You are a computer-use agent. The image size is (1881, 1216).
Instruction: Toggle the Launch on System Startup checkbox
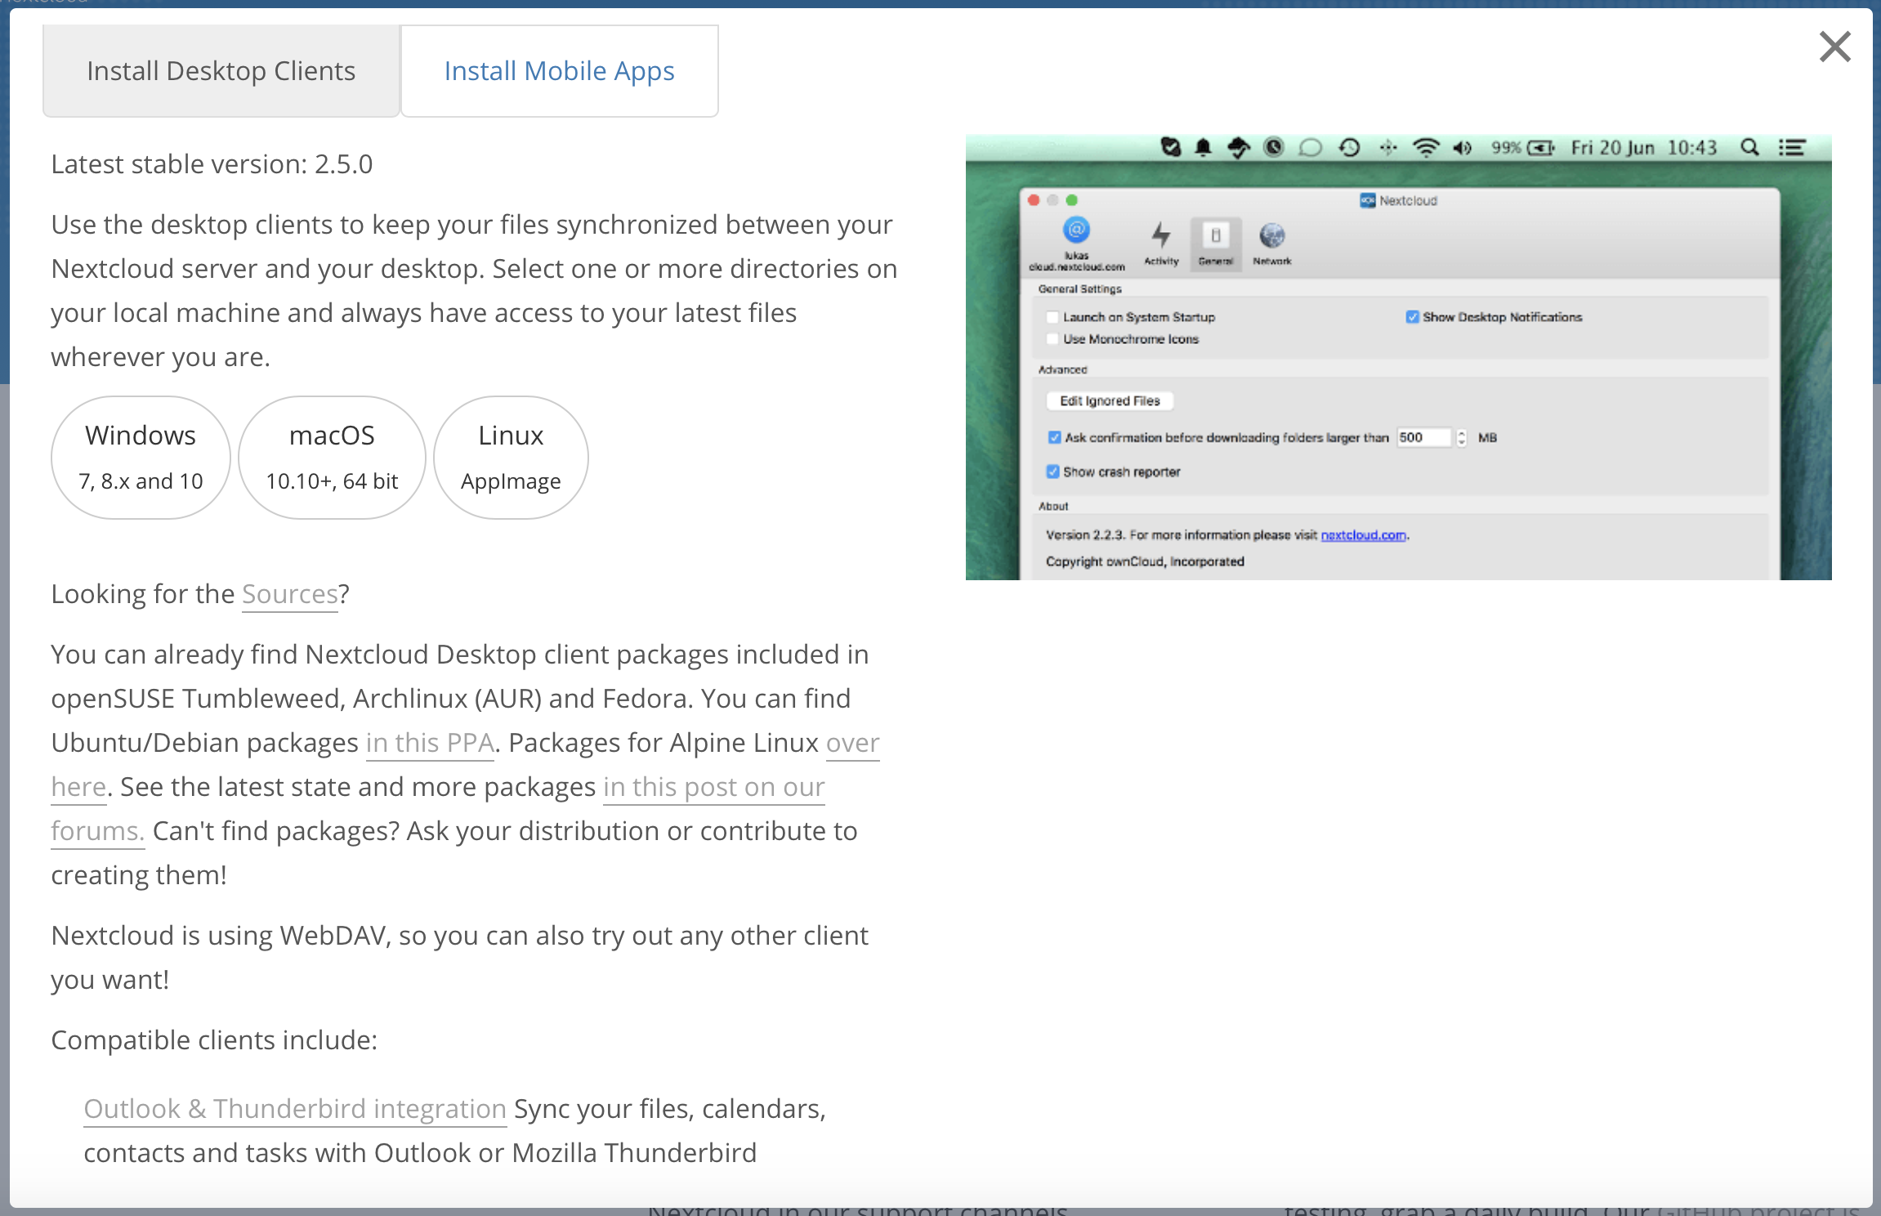pos(1052,317)
